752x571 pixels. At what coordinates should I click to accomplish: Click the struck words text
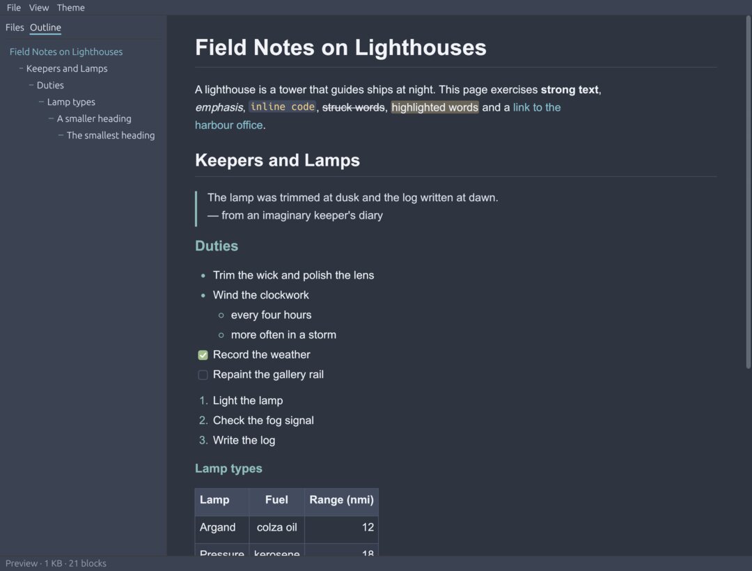[x=354, y=107]
